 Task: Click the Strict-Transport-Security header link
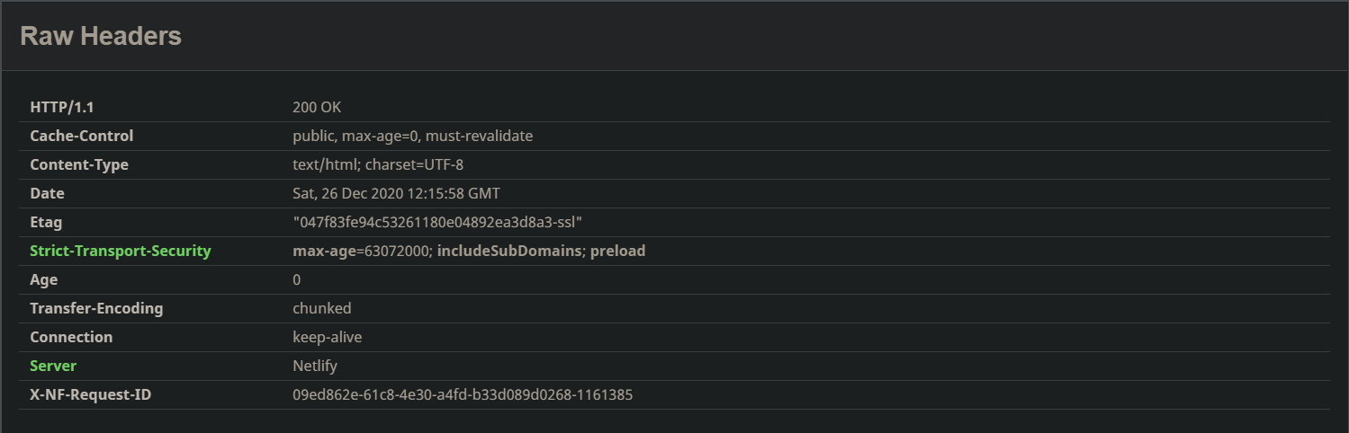pos(120,252)
